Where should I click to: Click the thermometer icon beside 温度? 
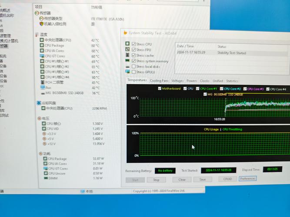click(x=37, y=35)
